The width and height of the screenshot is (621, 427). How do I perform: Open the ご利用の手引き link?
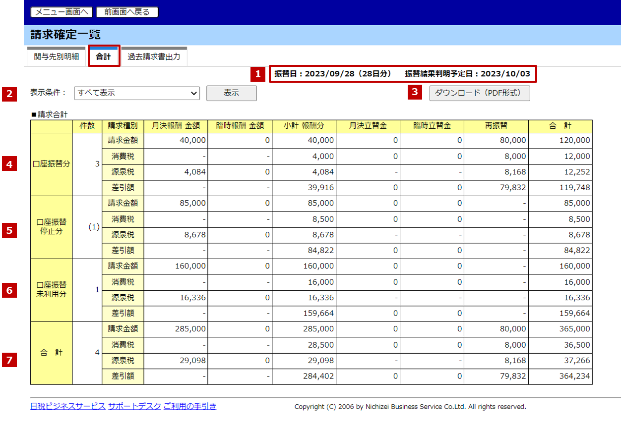(190, 406)
